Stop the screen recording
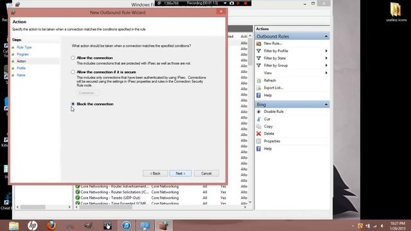 [x=245, y=3]
